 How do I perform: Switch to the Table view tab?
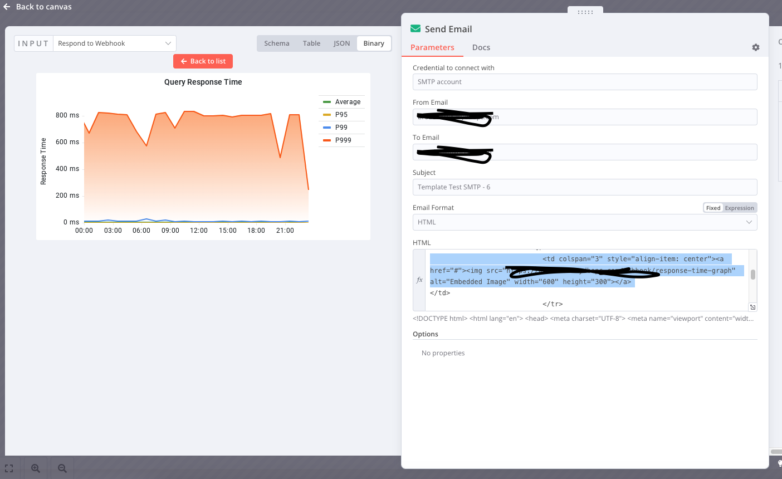point(311,43)
